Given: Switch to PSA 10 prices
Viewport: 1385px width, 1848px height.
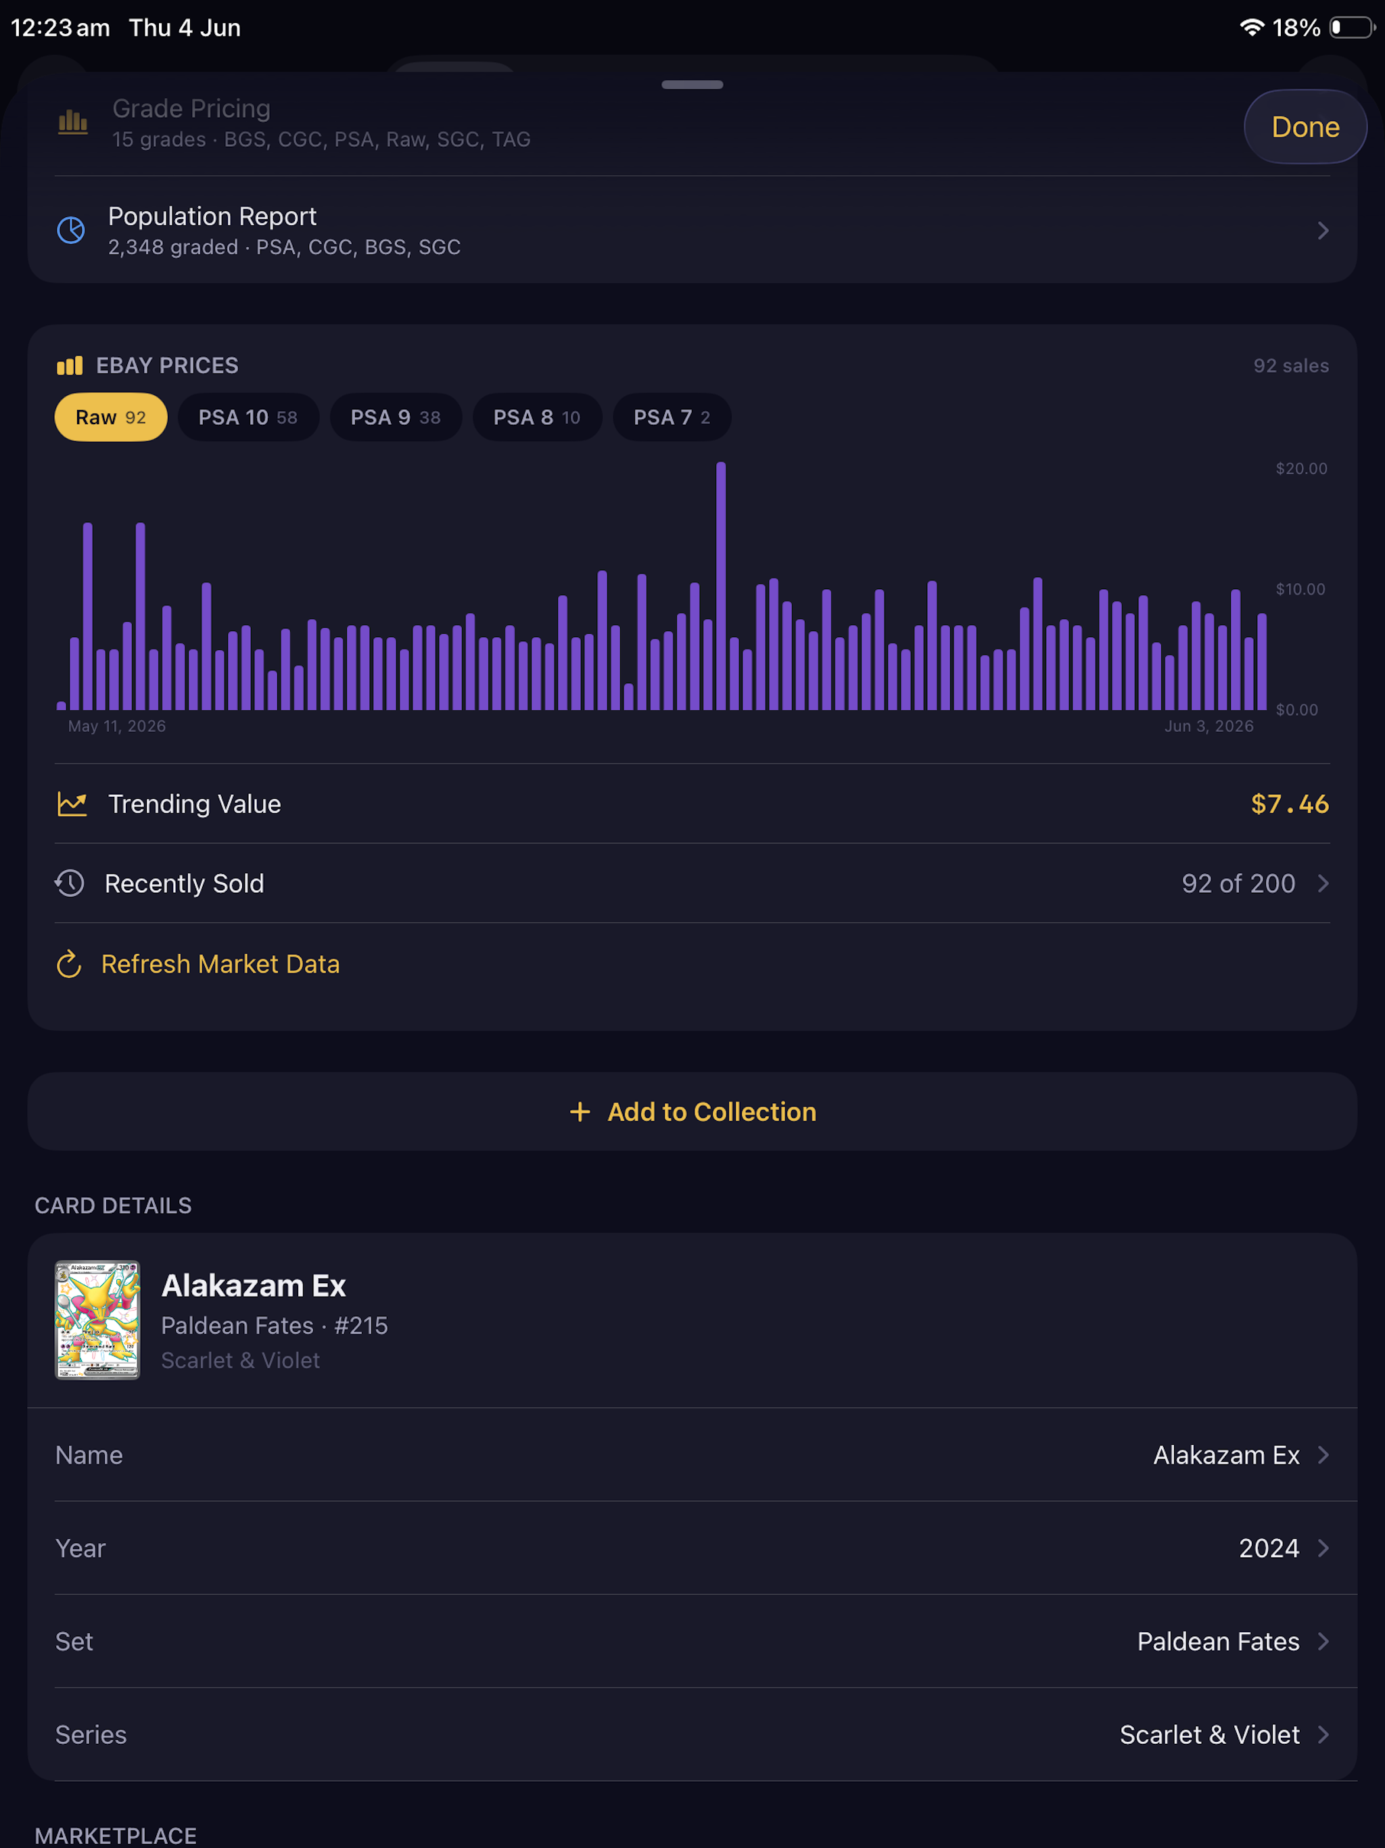Looking at the screenshot, I should 248,417.
